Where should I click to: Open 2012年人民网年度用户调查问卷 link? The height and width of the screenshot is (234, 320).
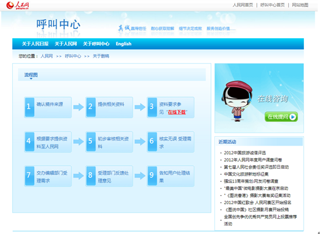(x=253, y=160)
